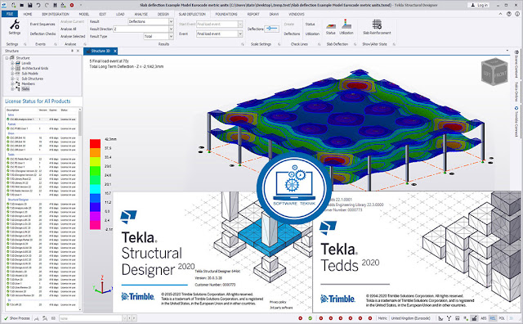Switch to BIM INTEGRATION ribbon tab
The height and width of the screenshot is (324, 523).
(x=56, y=14)
